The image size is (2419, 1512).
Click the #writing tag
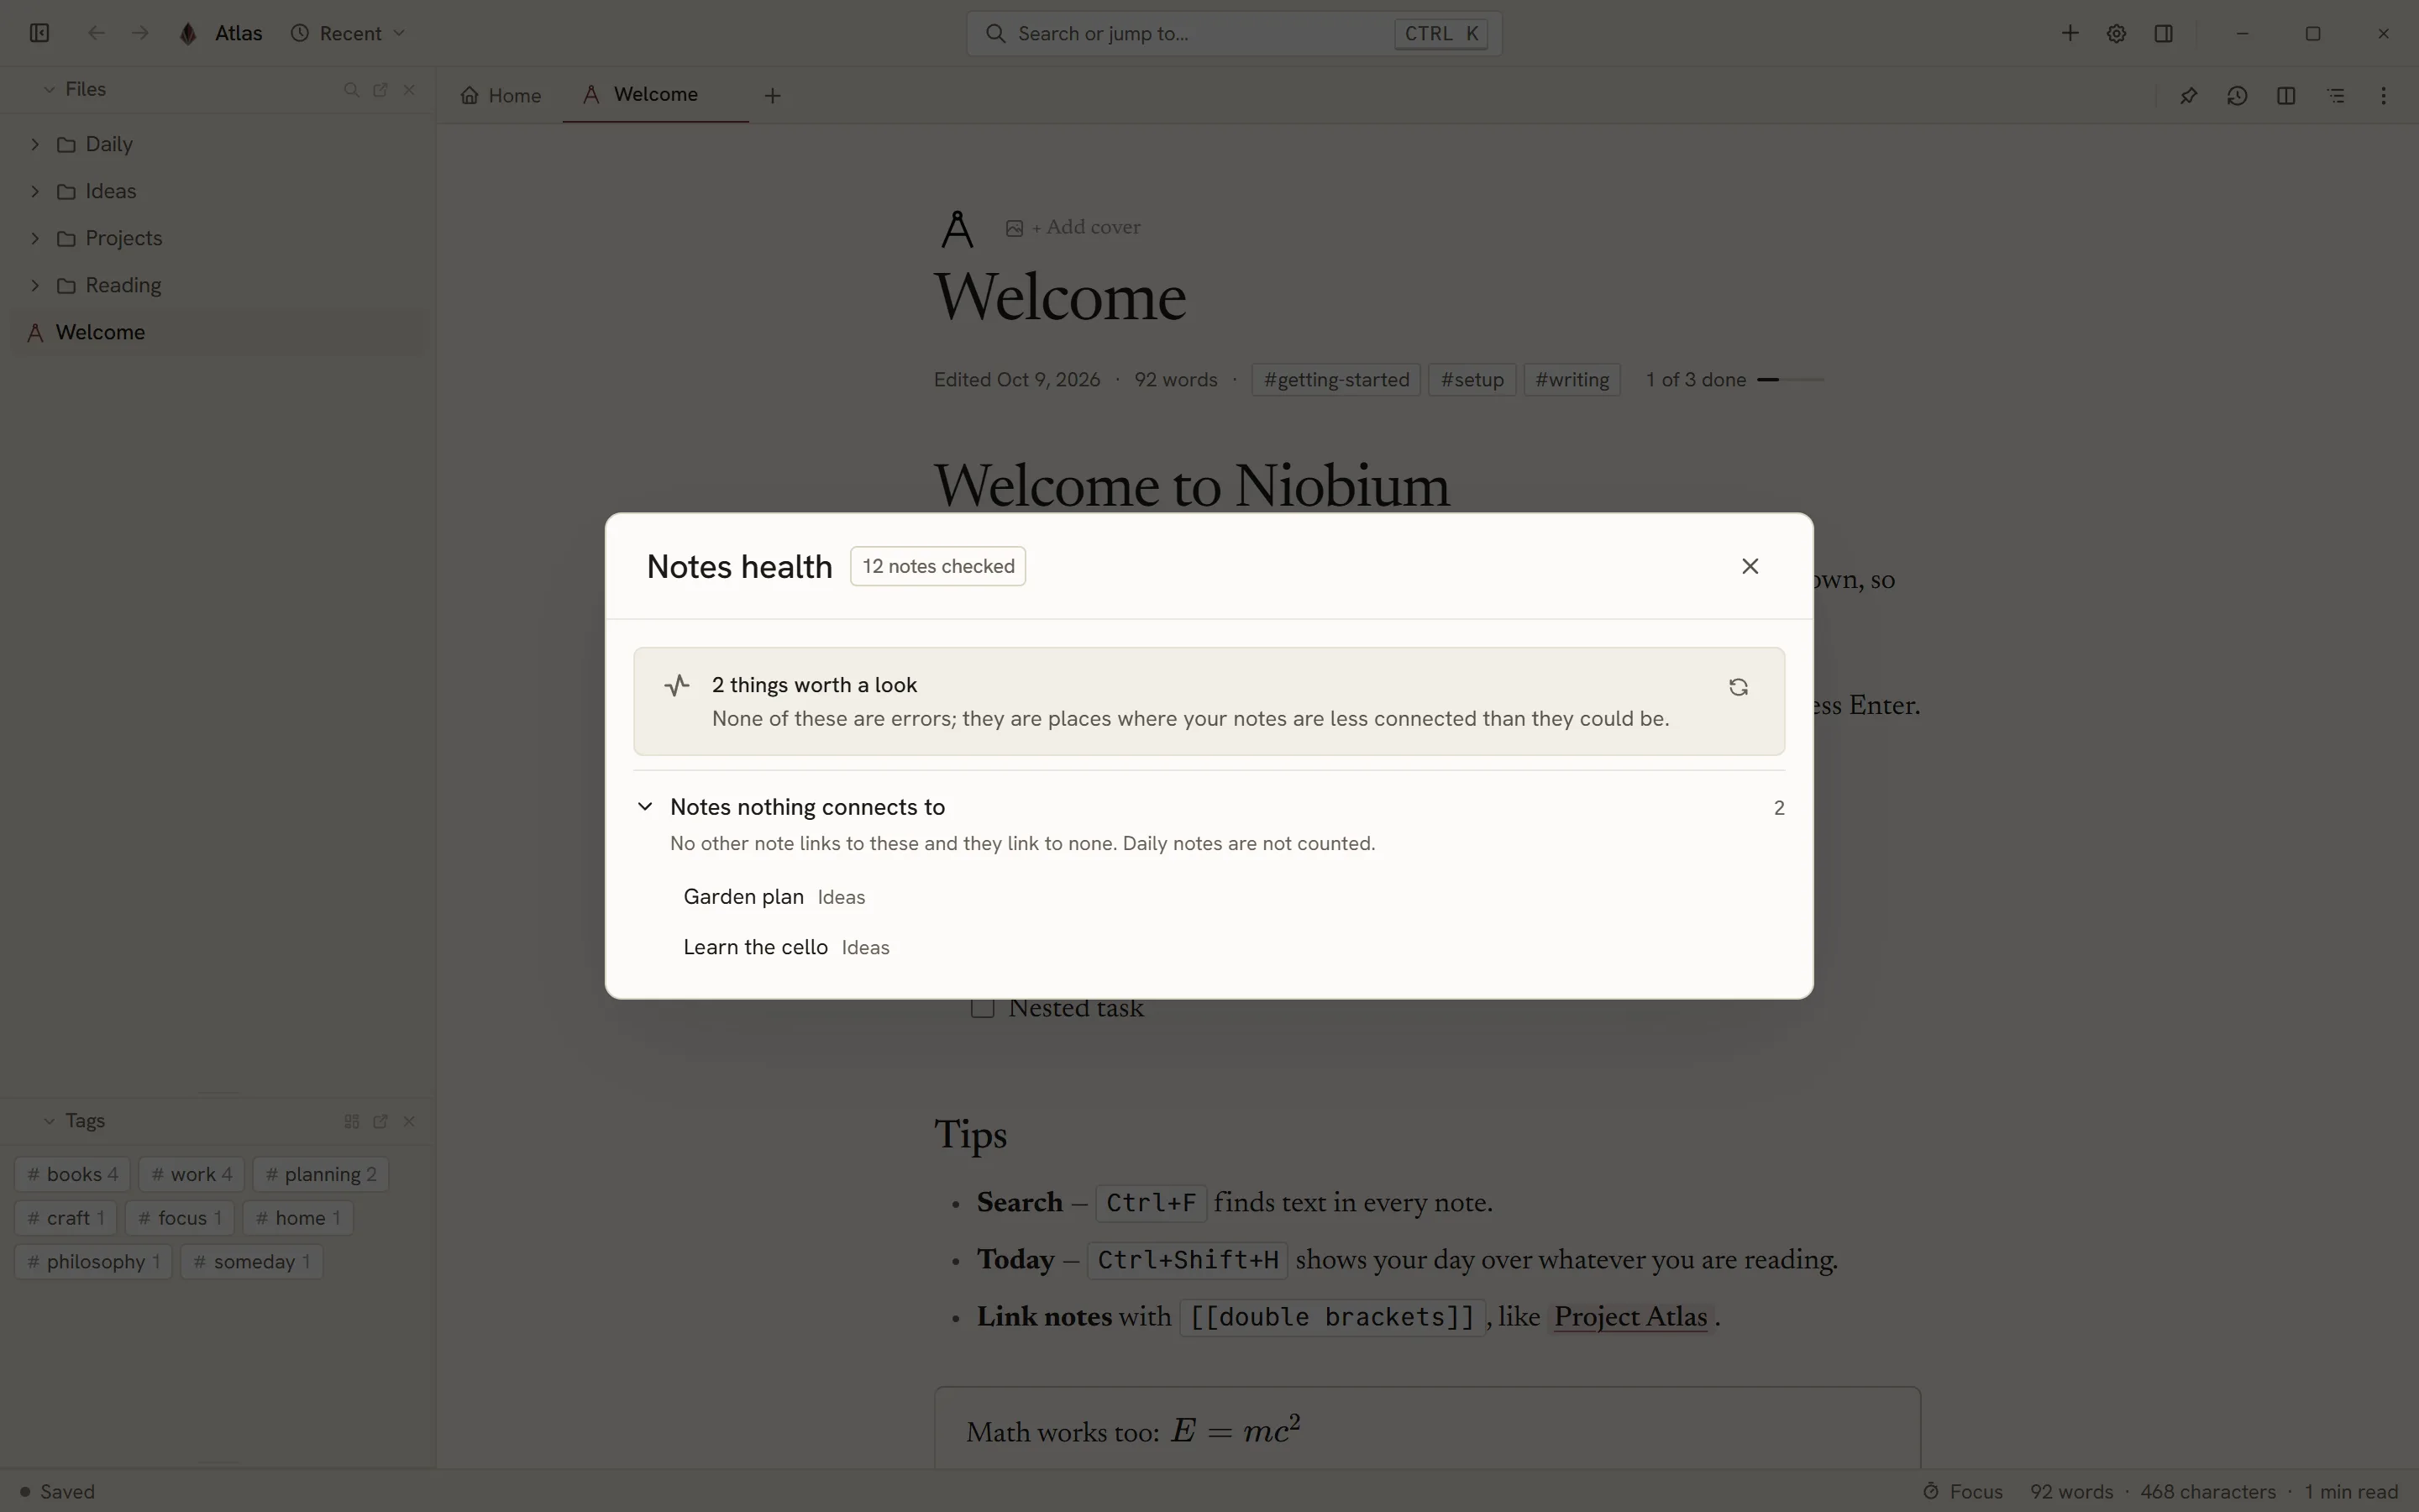click(x=1572, y=380)
